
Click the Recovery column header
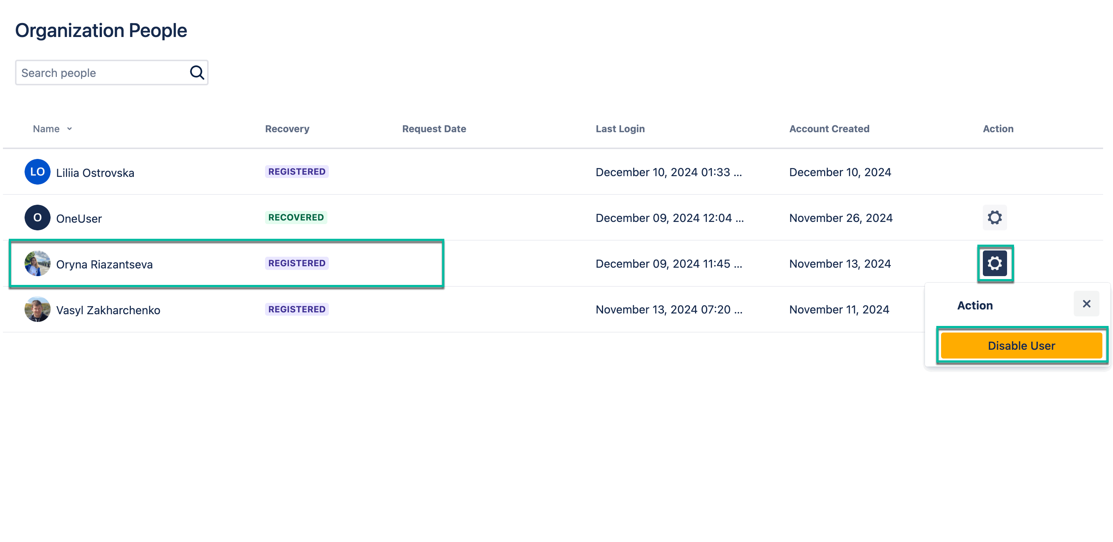[287, 129]
